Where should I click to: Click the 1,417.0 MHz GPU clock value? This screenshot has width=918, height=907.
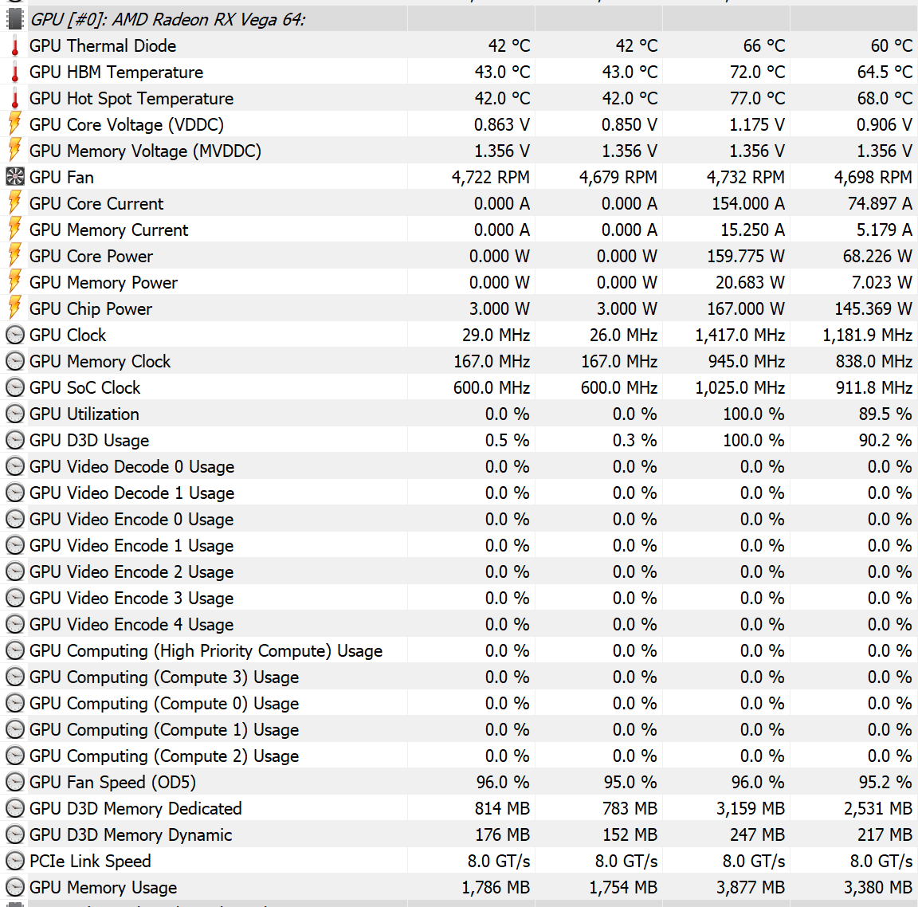tap(740, 335)
